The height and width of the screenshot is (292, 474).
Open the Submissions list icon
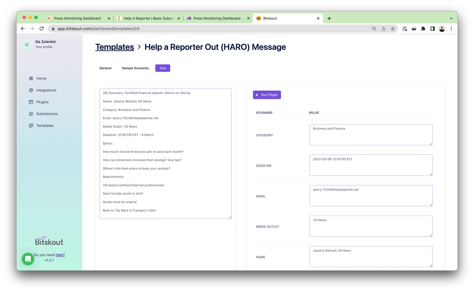(x=31, y=114)
